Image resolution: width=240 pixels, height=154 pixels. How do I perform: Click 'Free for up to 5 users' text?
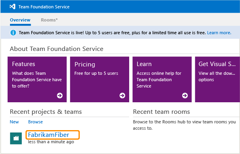click(96, 73)
